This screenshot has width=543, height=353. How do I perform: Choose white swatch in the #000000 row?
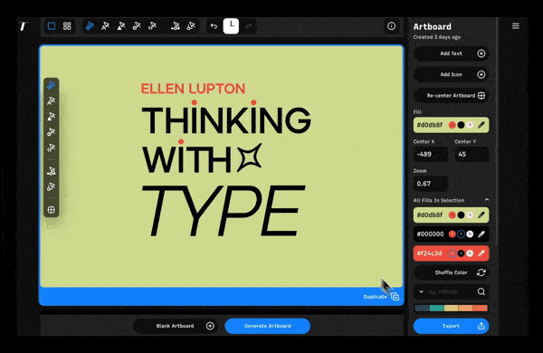(x=470, y=234)
